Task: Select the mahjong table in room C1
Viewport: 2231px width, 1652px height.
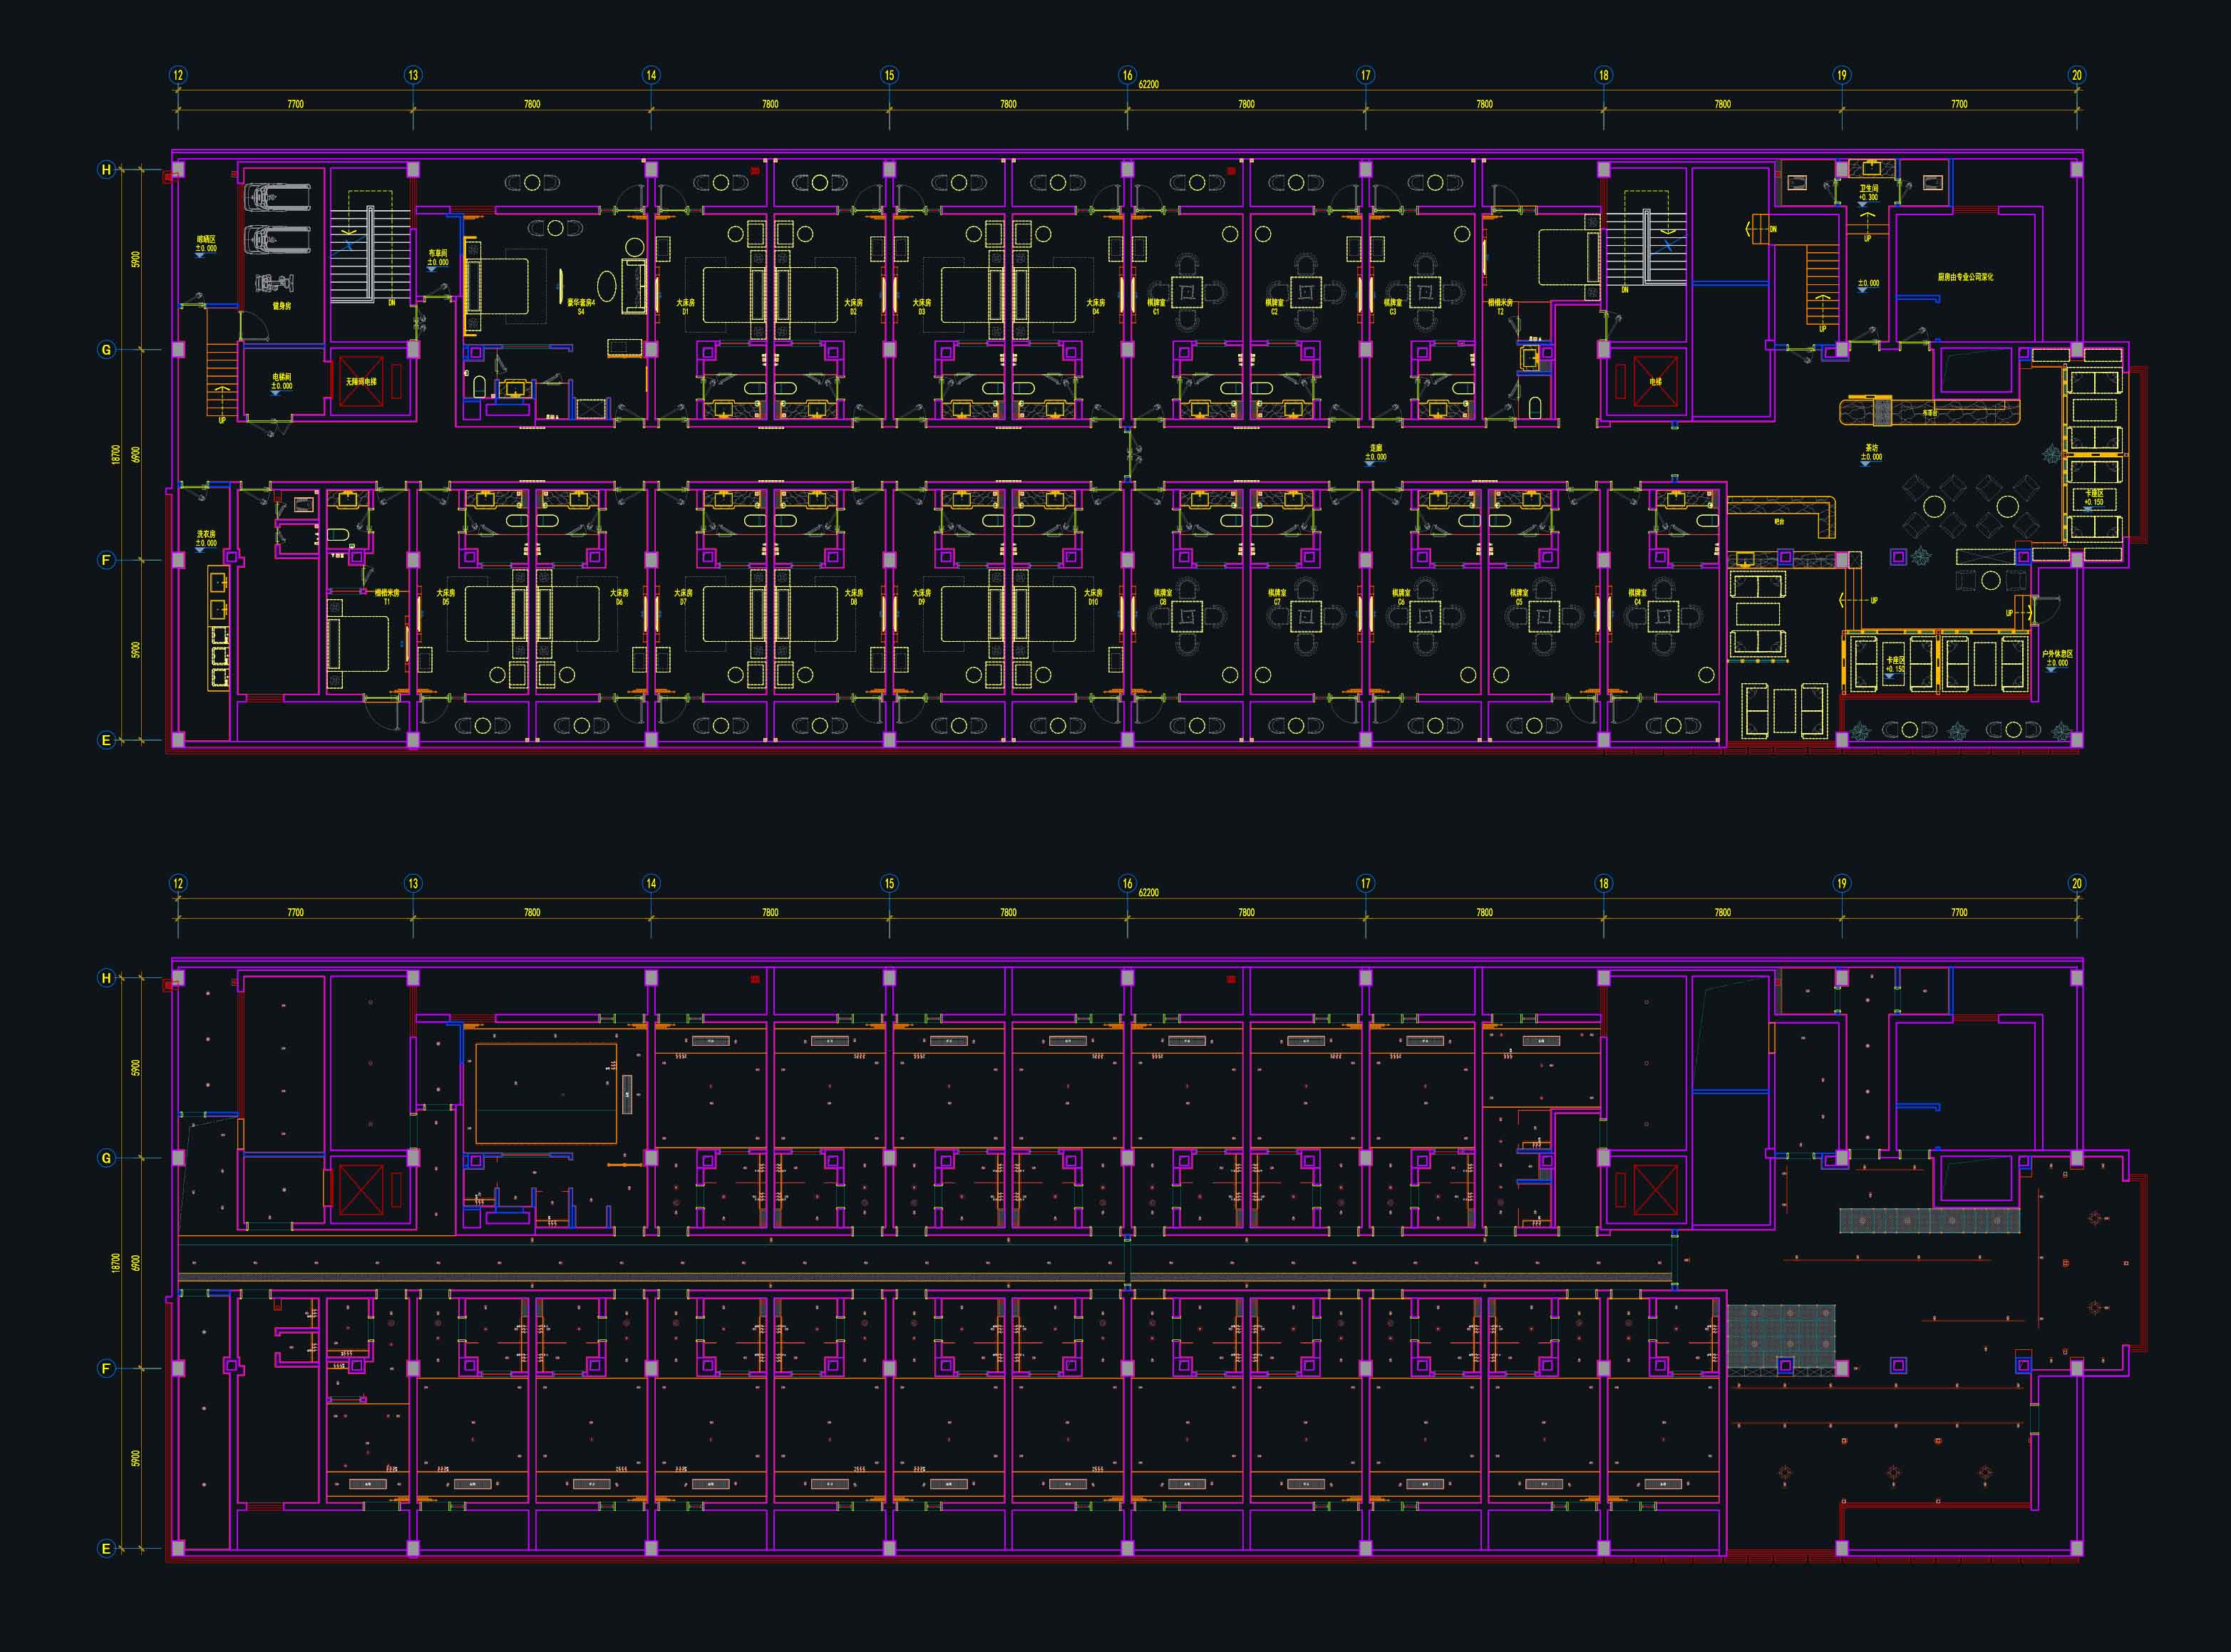Action: click(x=1187, y=293)
